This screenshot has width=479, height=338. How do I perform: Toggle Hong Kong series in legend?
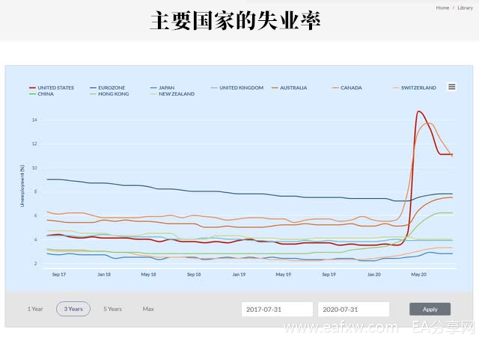113,94
